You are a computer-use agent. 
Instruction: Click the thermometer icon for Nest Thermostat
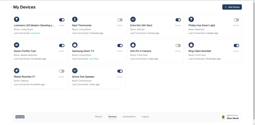[75, 19]
